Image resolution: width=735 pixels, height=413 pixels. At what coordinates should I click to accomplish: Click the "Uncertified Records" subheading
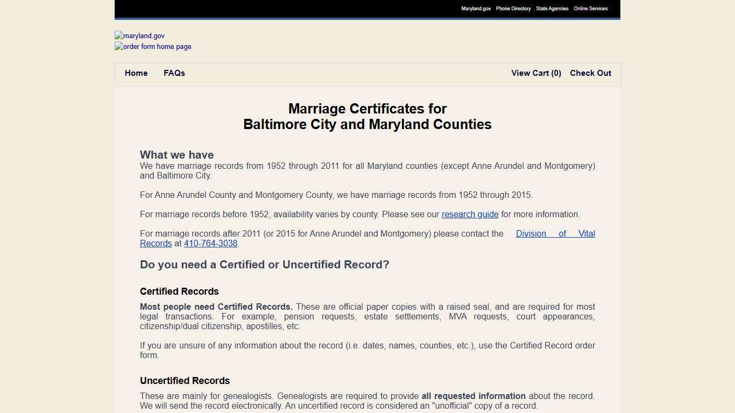pyautogui.click(x=185, y=381)
